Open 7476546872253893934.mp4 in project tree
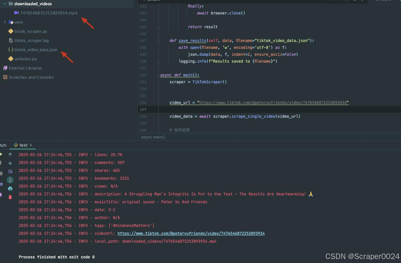Viewport: 401px width, 263px height. [49, 13]
